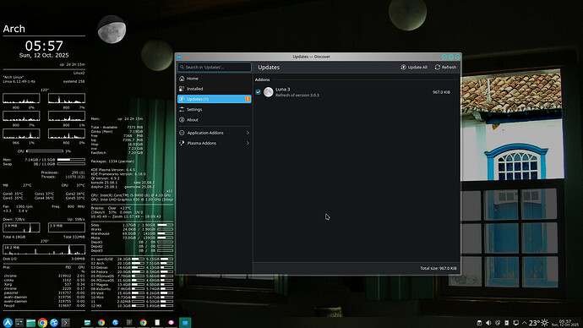Select the 'Refresh of version 3.0.3' text
Image resolution: width=583 pixels, height=328 pixels.
coord(297,96)
